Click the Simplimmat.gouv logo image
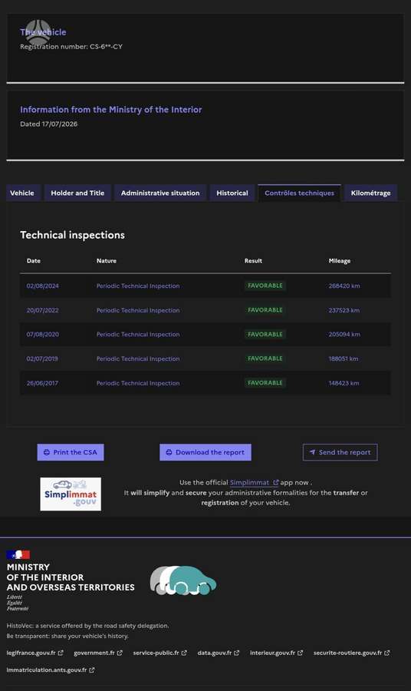 coord(71,494)
